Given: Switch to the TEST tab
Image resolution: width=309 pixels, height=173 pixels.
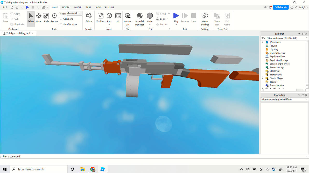Looking at the screenshot, I should 88,7.
